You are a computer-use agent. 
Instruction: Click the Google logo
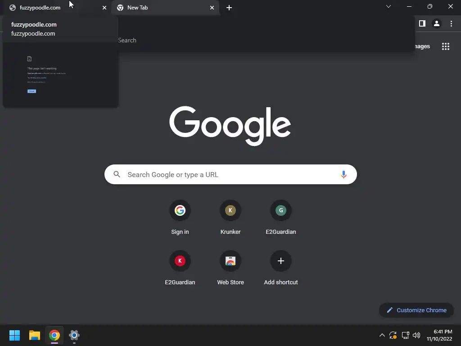(x=230, y=126)
